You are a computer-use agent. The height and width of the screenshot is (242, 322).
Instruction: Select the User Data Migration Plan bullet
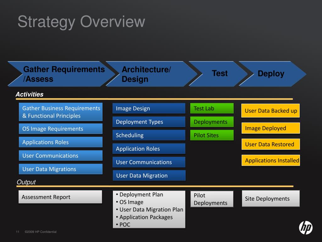click(149, 210)
